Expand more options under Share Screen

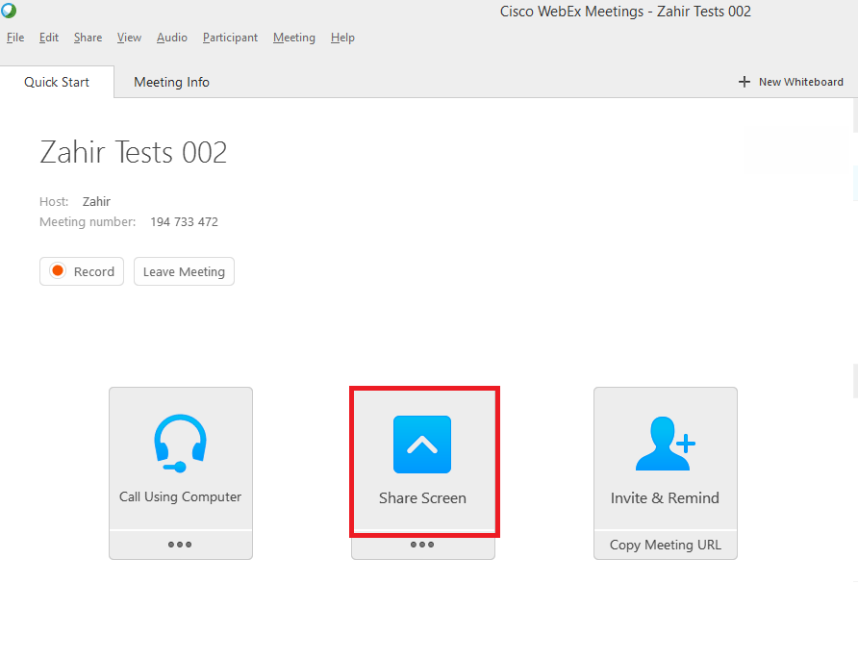pyautogui.click(x=422, y=545)
